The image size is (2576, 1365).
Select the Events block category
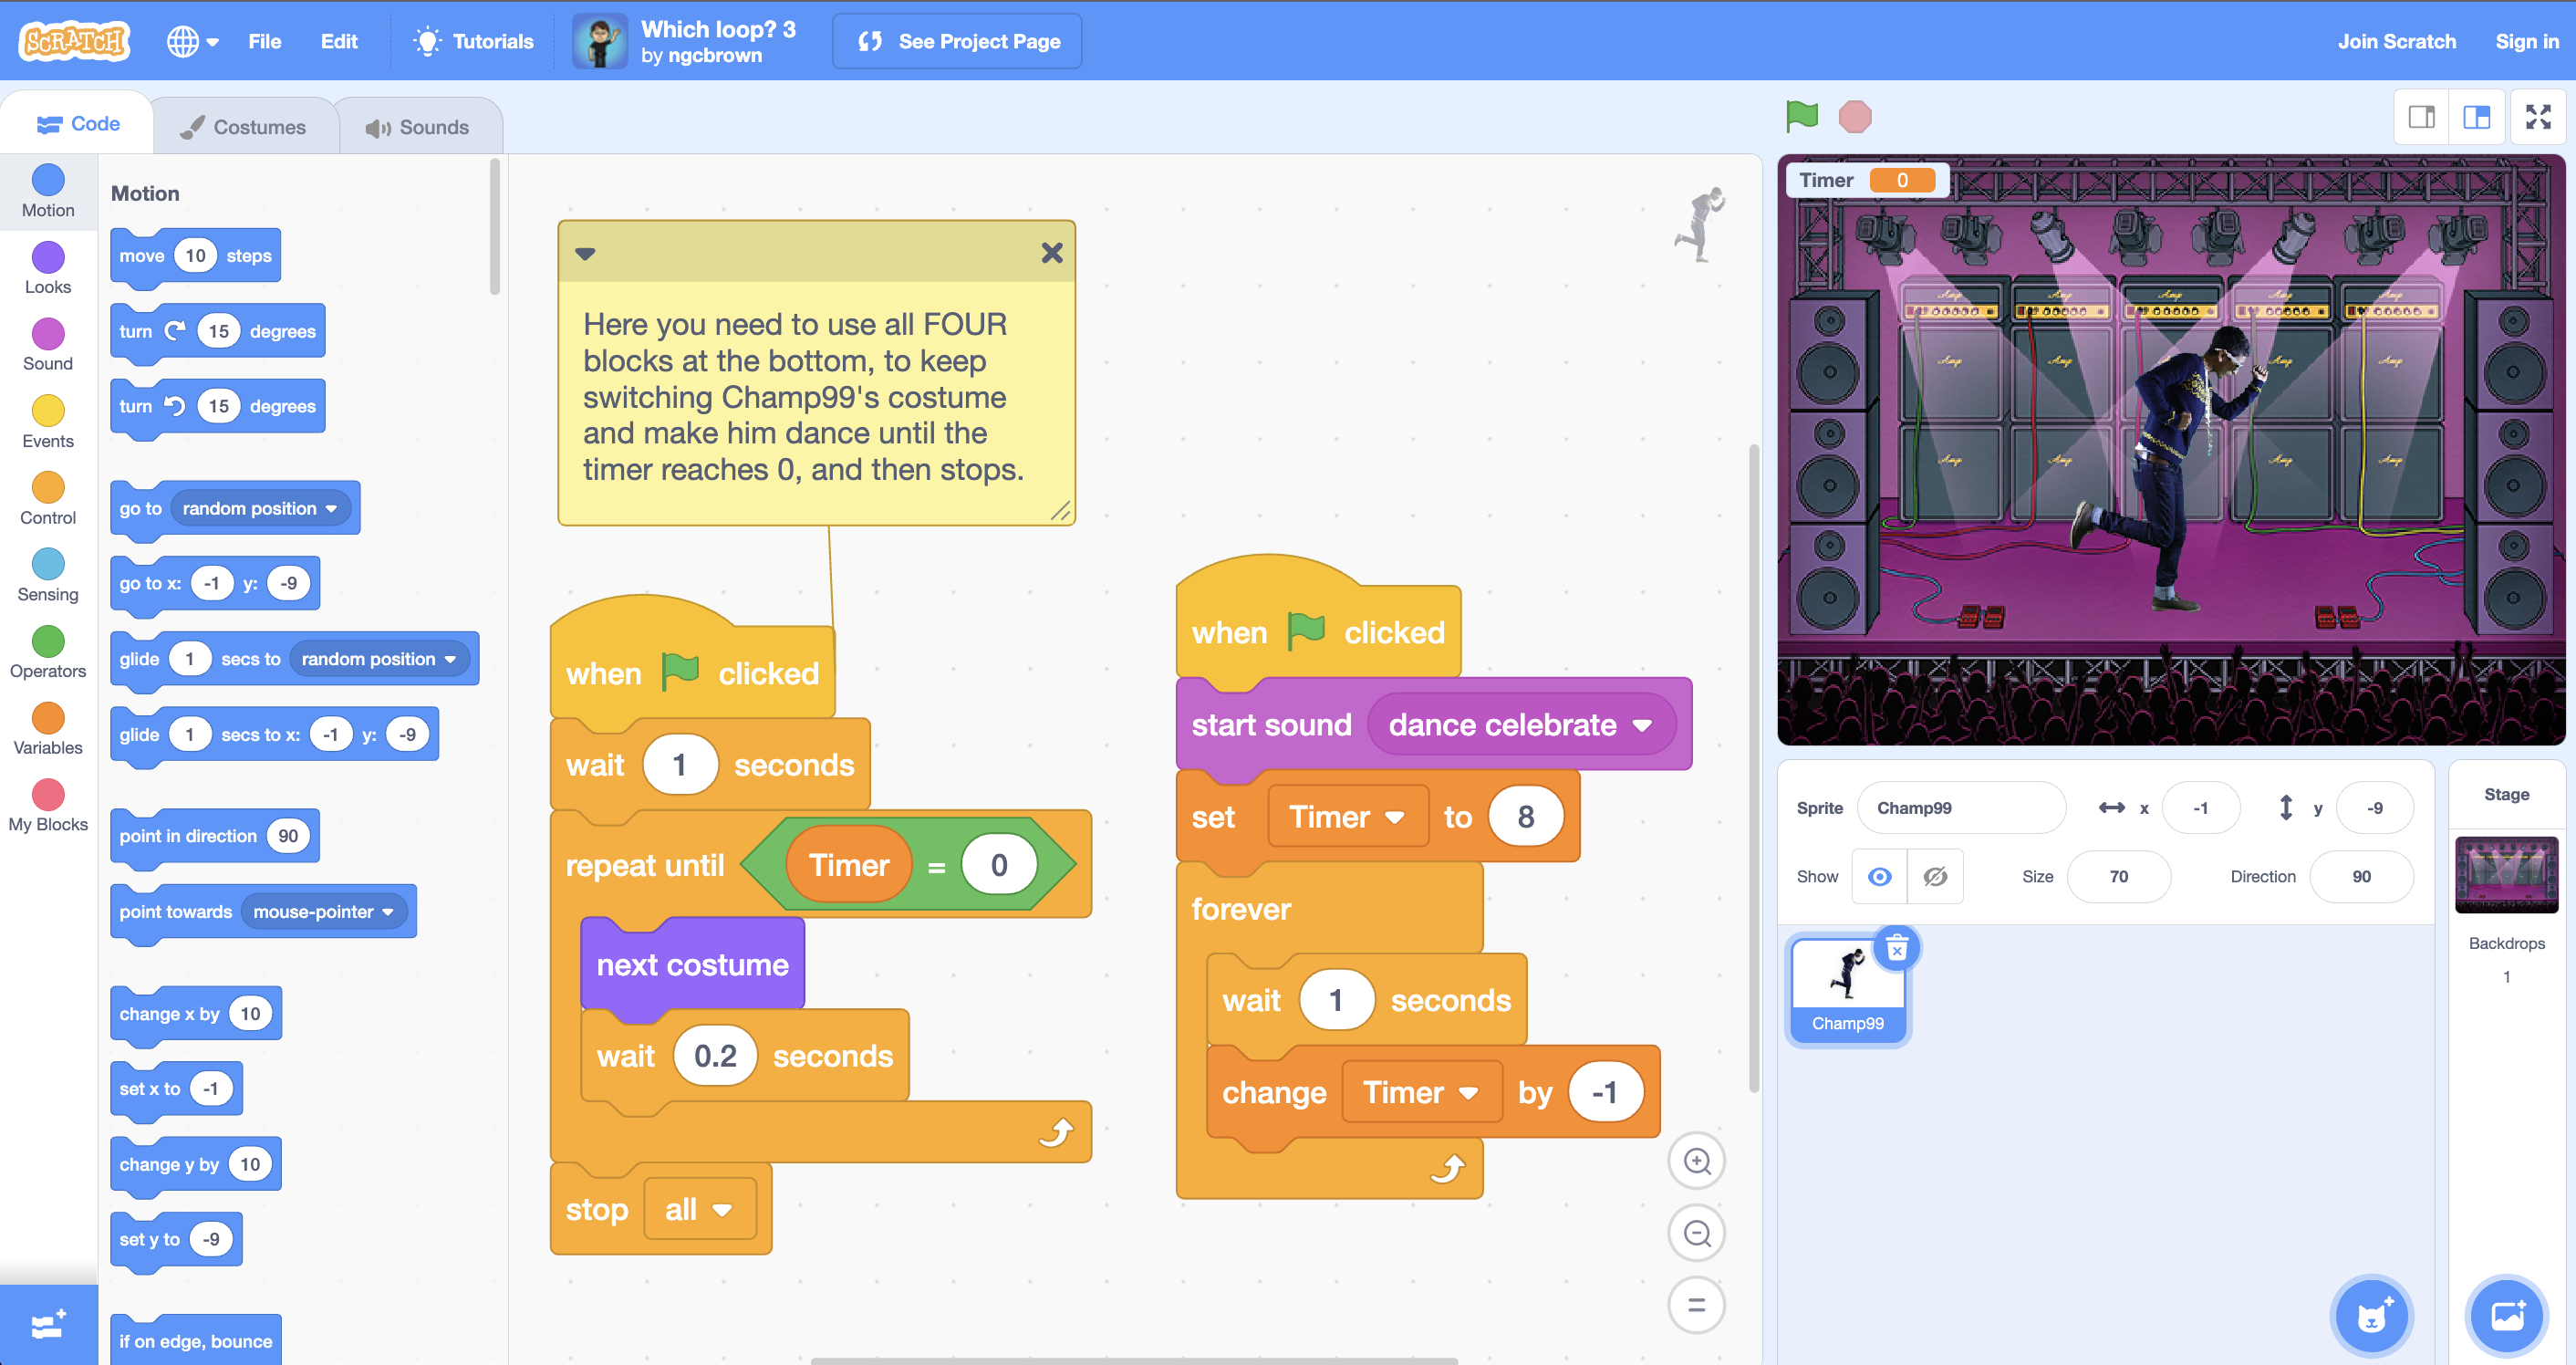[x=48, y=422]
